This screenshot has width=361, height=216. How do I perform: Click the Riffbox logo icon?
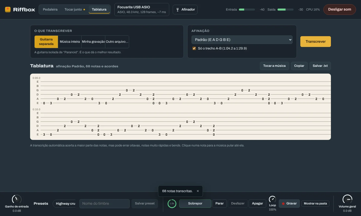8,10
